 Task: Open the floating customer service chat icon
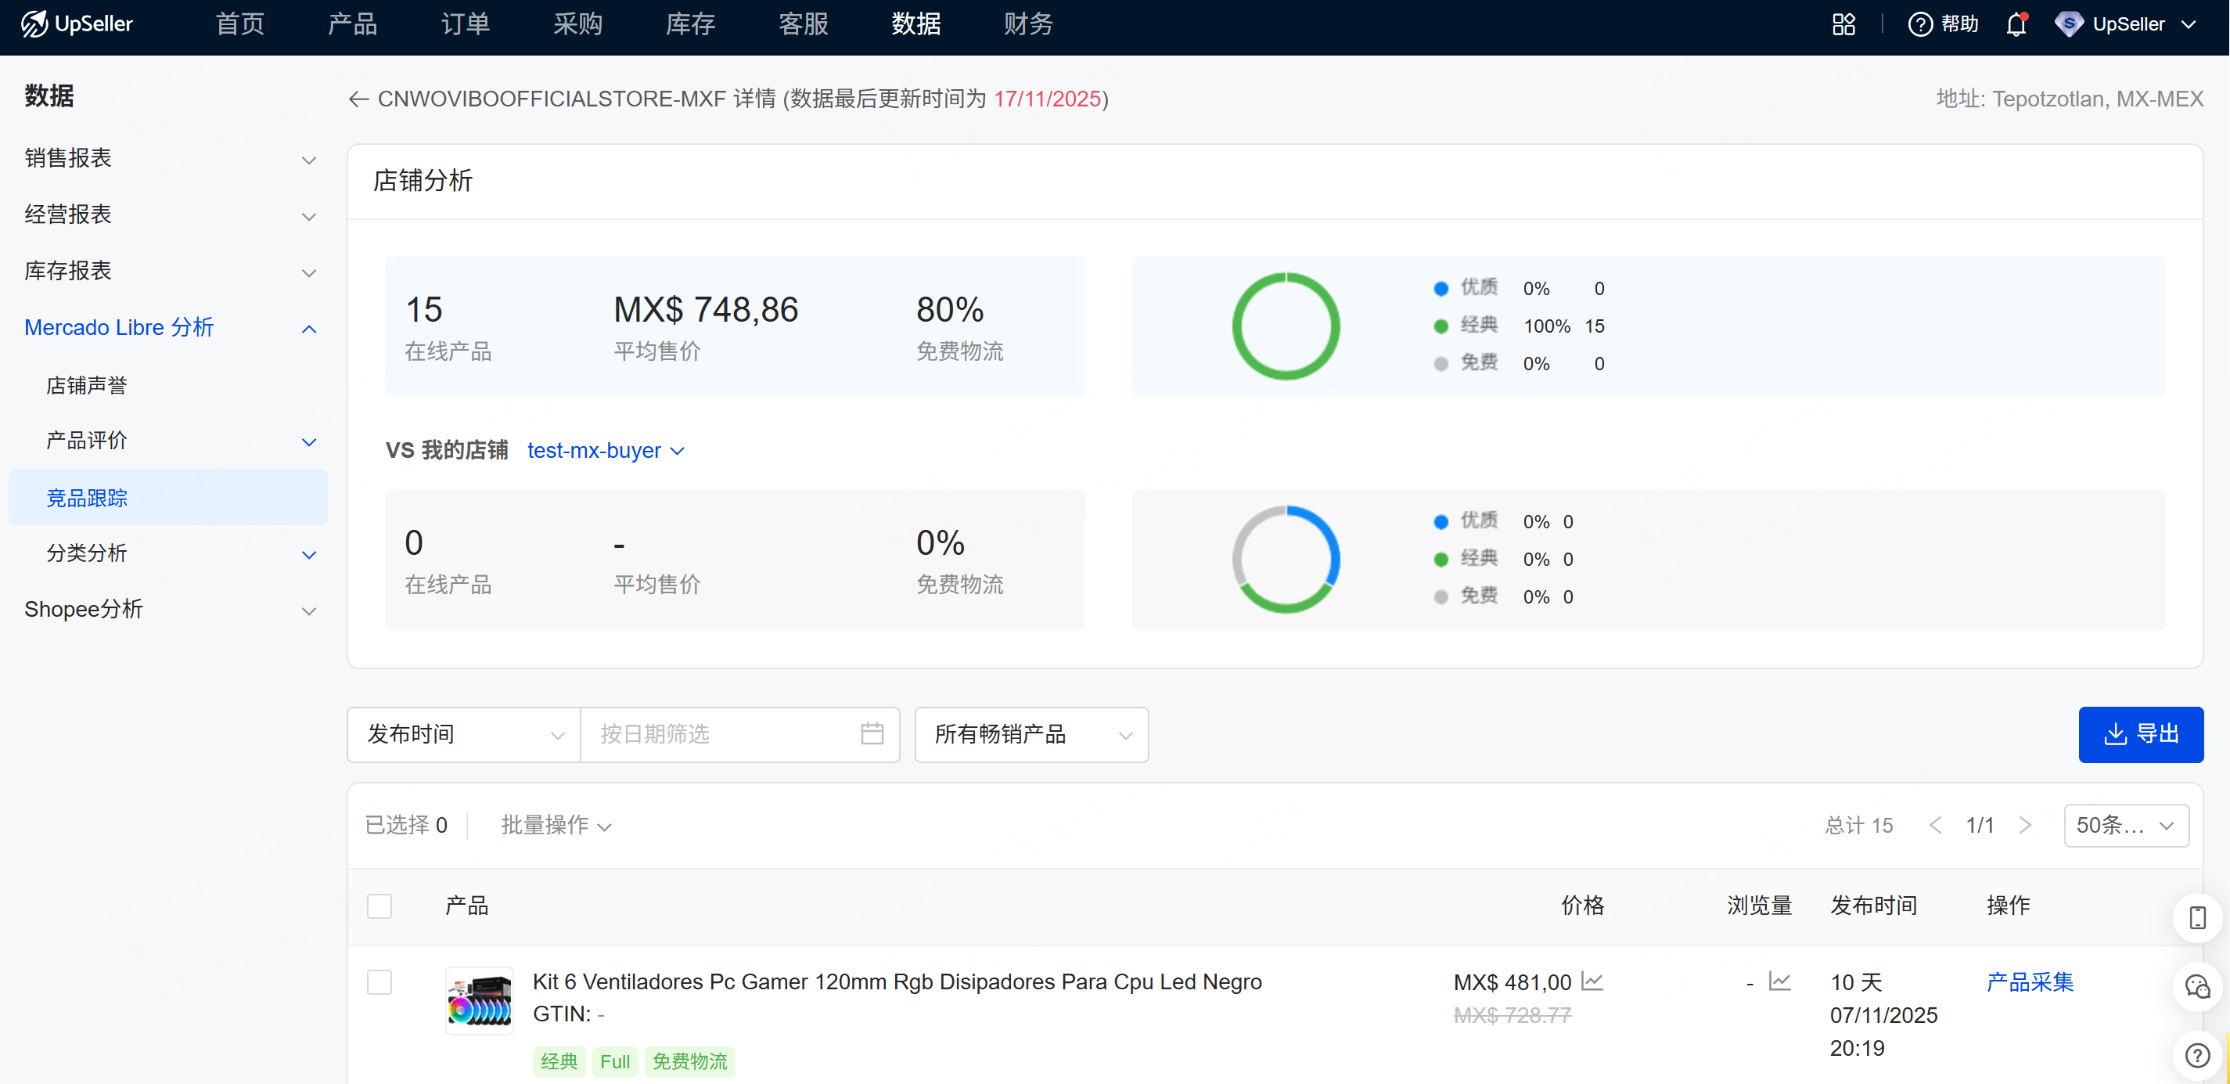pyautogui.click(x=2197, y=986)
